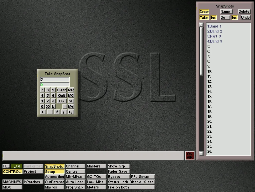This screenshot has width=255, height=192.
Task: Toggle the ON AIR indicator
Action: [x=190, y=155]
